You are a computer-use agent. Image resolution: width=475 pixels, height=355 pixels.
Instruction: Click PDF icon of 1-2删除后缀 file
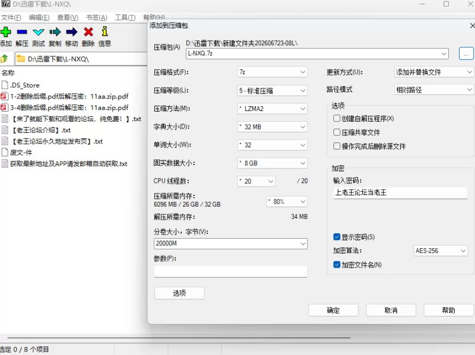pyautogui.click(x=4, y=96)
